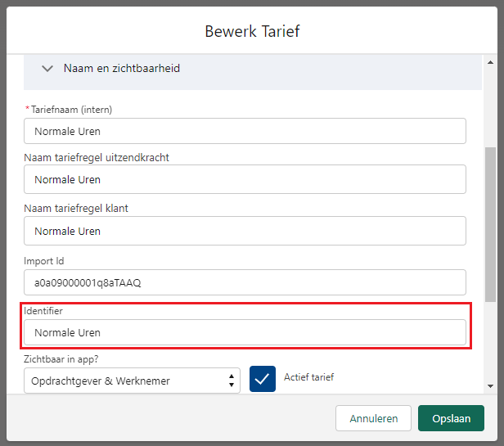504x446 pixels.
Task: Click the vertical scrollbar thumb
Action: point(490,224)
